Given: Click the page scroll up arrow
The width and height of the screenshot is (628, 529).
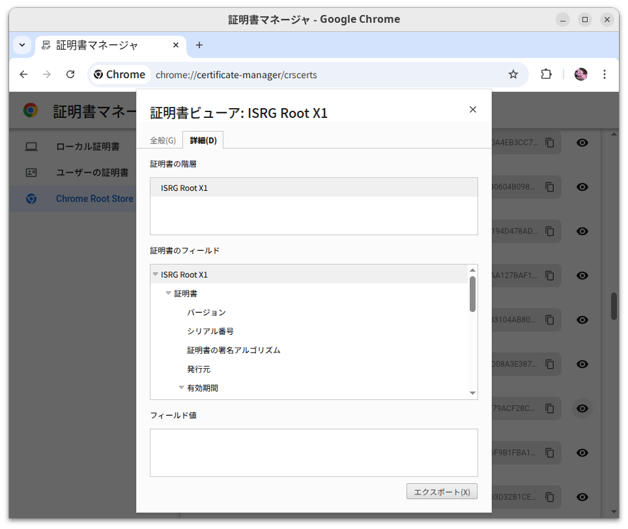Looking at the screenshot, I should [x=614, y=134].
